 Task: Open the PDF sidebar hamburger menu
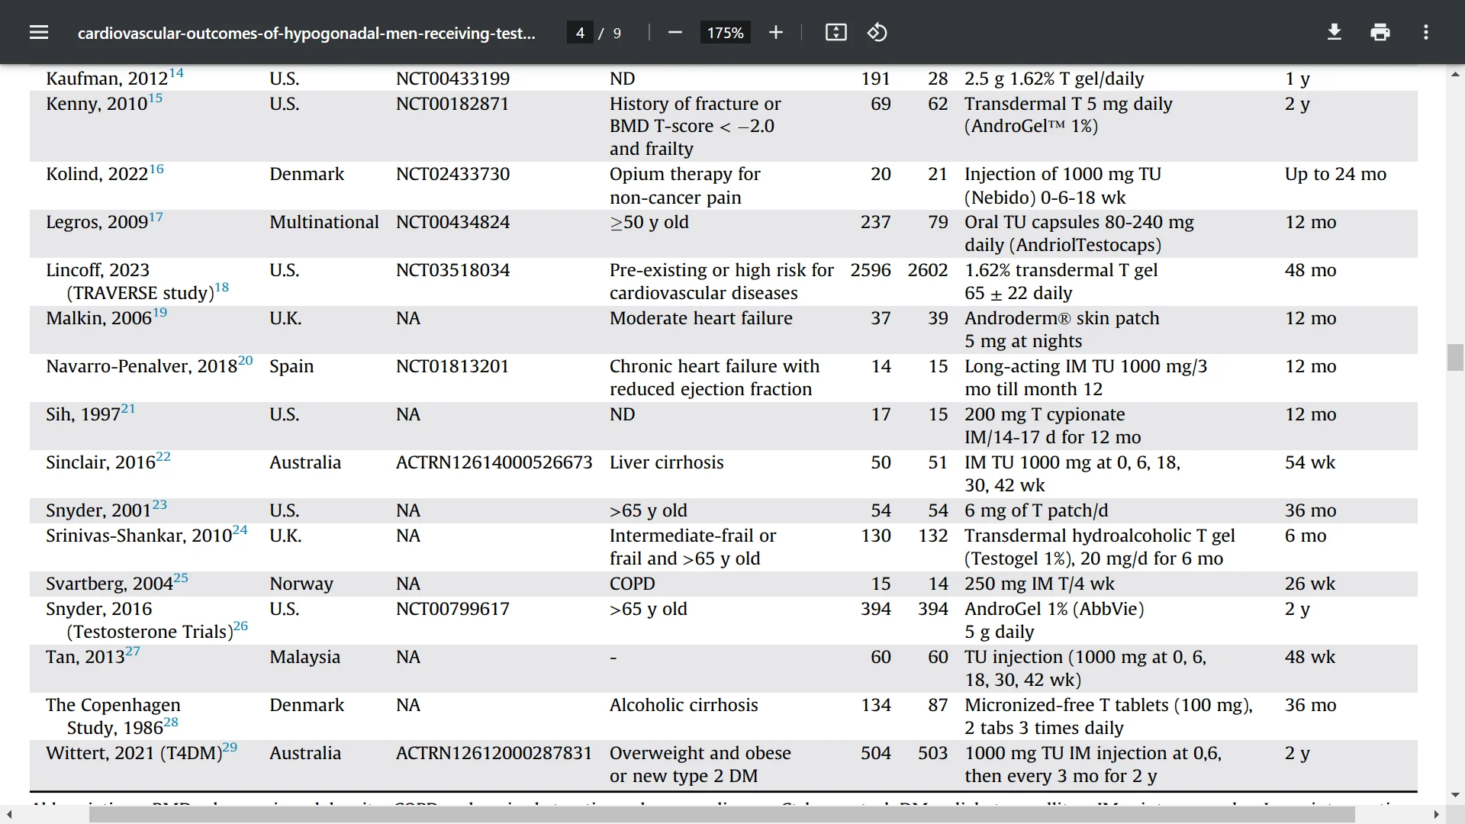[39, 32]
